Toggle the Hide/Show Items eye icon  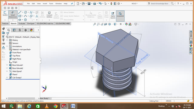coord(121,24)
